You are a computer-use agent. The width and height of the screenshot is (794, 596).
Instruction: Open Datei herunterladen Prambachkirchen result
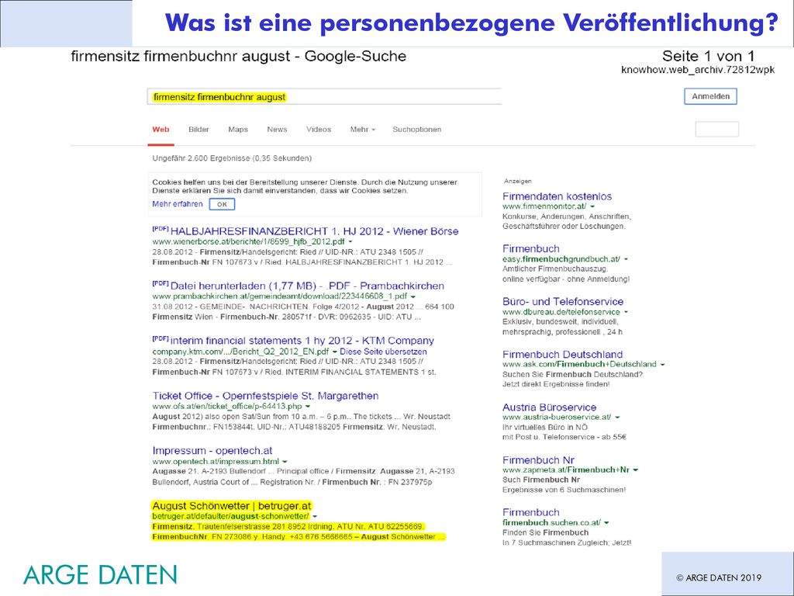coord(307,286)
